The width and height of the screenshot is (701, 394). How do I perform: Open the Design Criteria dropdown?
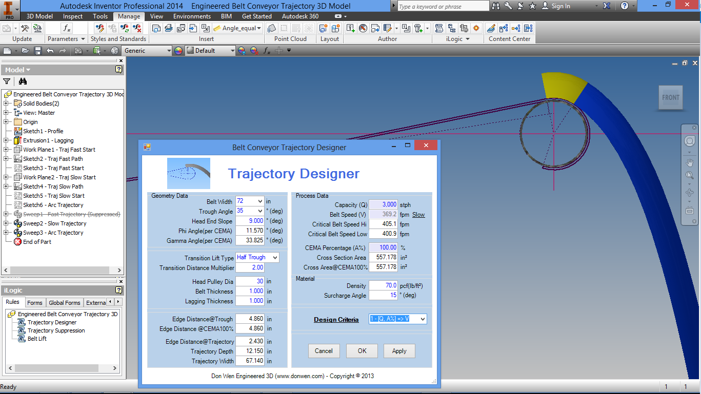[x=422, y=319]
